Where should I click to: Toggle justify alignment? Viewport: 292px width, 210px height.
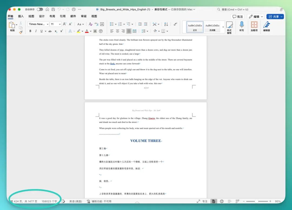pyautogui.click(x=129, y=31)
